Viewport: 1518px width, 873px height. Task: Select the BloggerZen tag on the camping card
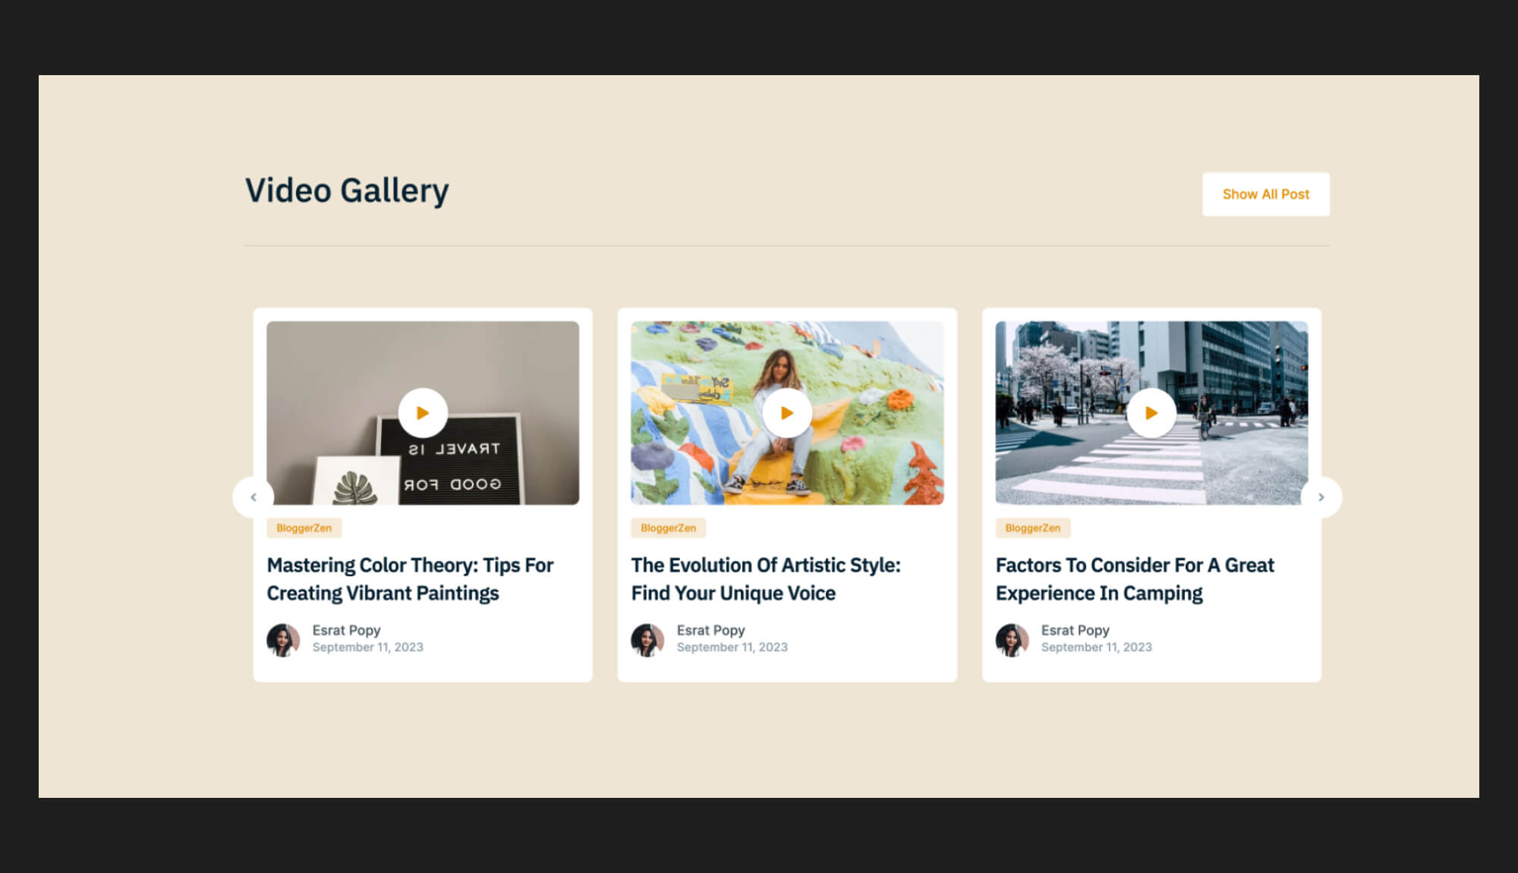coord(1032,528)
